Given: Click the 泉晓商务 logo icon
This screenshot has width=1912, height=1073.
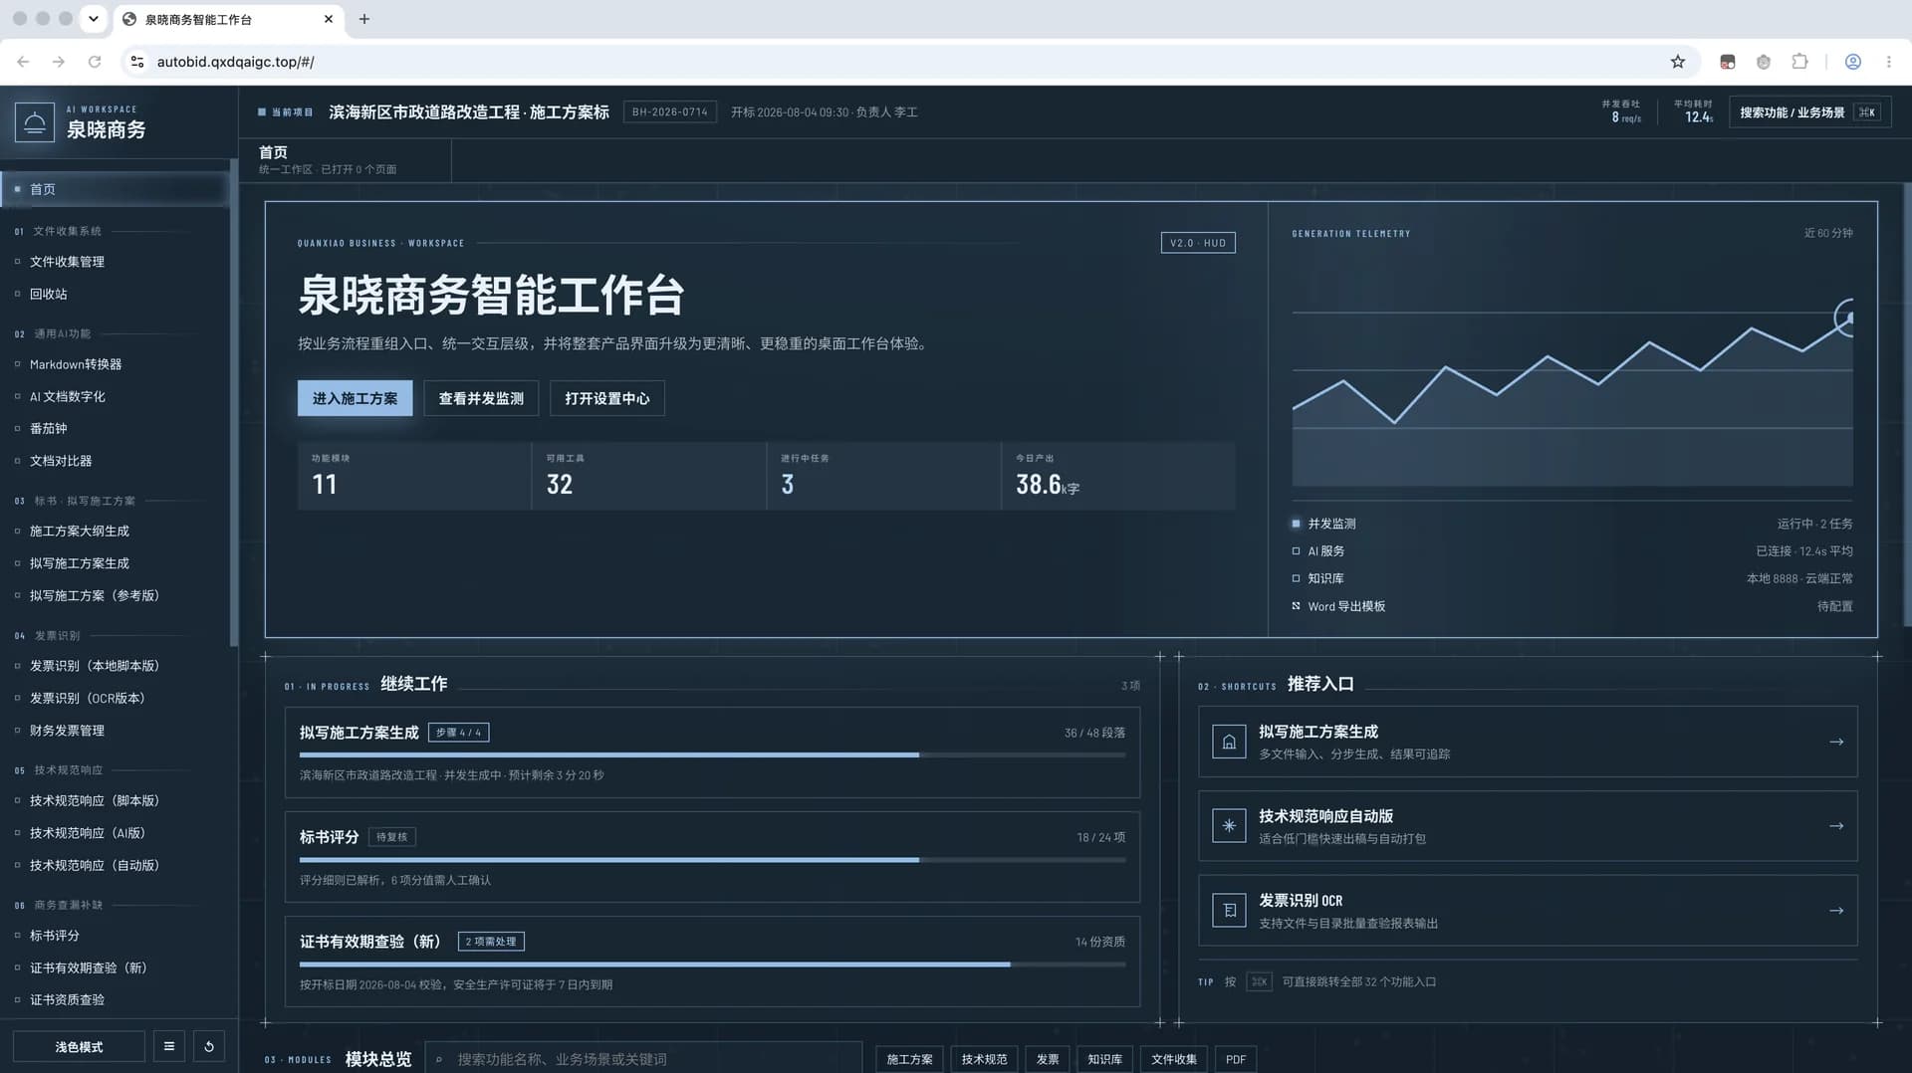Looking at the screenshot, I should [34, 122].
